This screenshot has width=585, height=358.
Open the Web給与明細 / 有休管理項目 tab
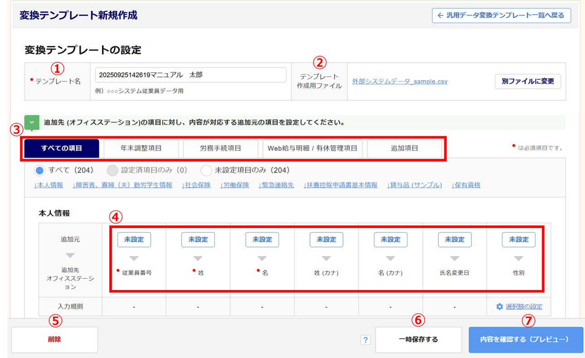pyautogui.click(x=312, y=148)
